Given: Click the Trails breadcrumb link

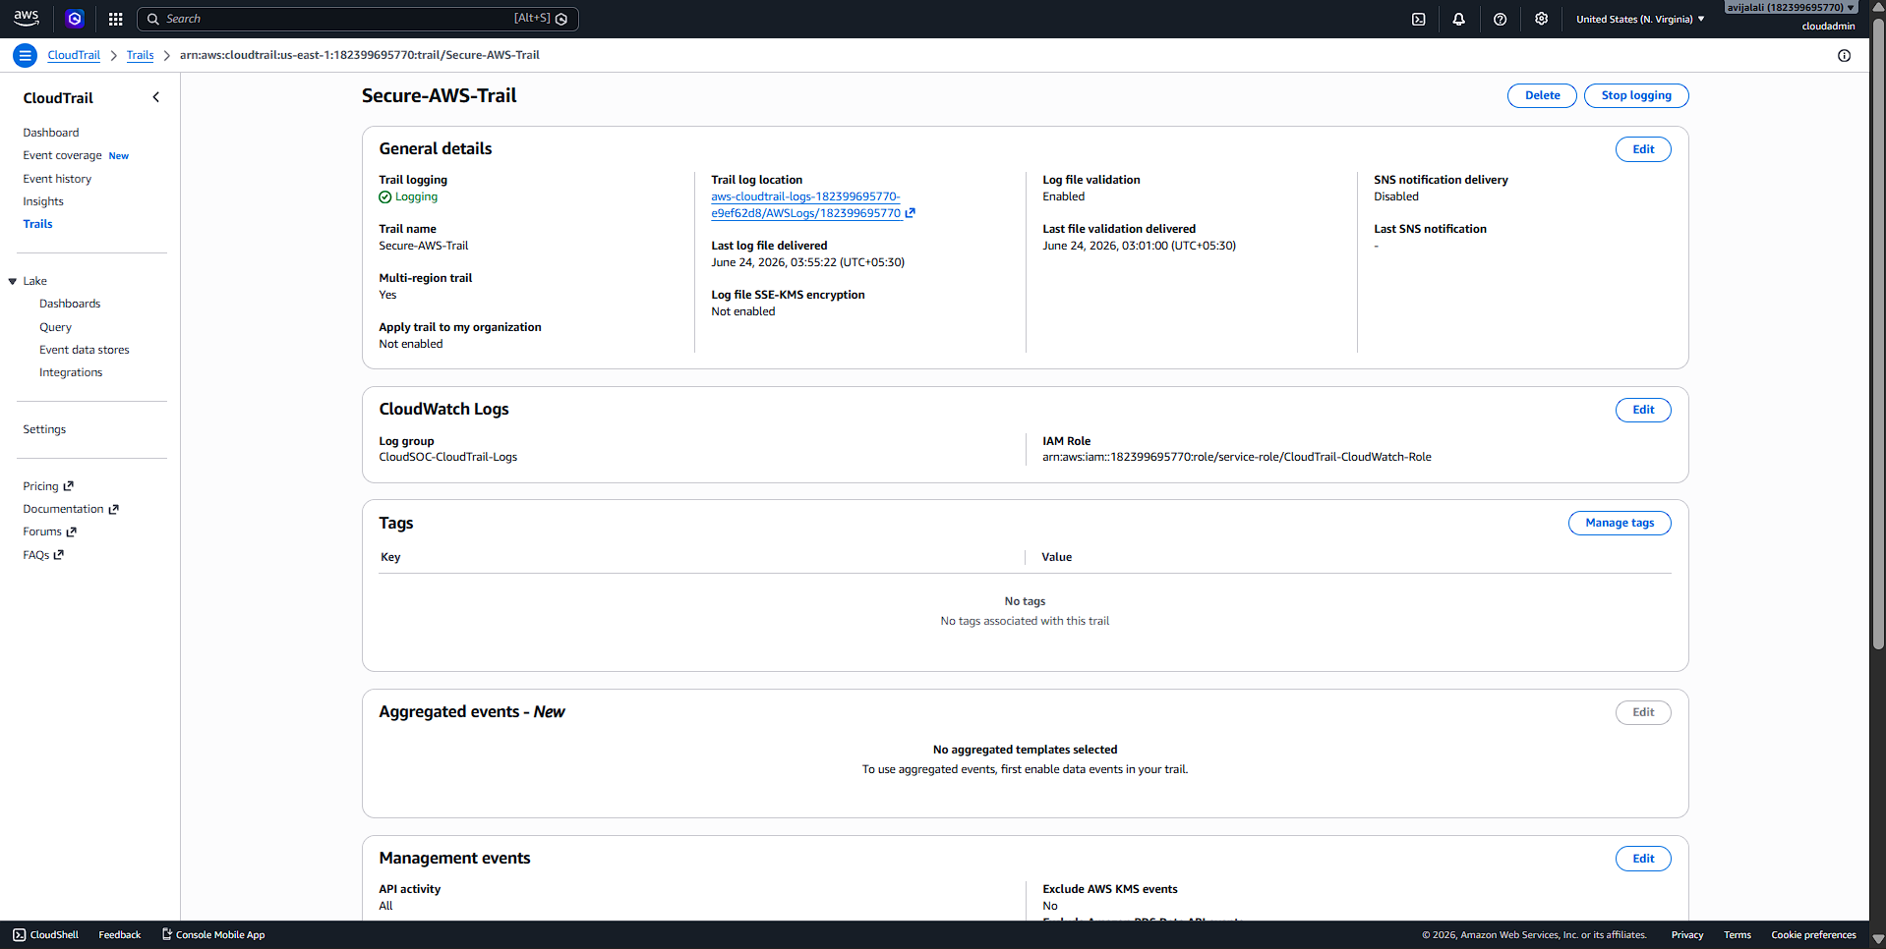Looking at the screenshot, I should pos(140,55).
